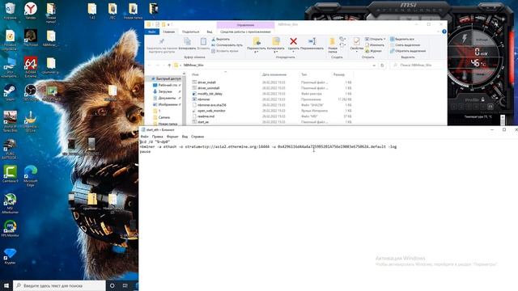Click Edit (Изменить) in the ribbon Open group
The width and height of the screenshot is (518, 291).
pos(375,45)
